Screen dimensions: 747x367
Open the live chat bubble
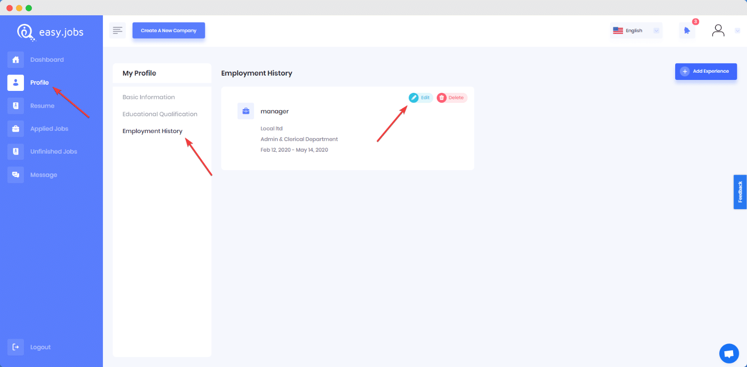click(729, 354)
